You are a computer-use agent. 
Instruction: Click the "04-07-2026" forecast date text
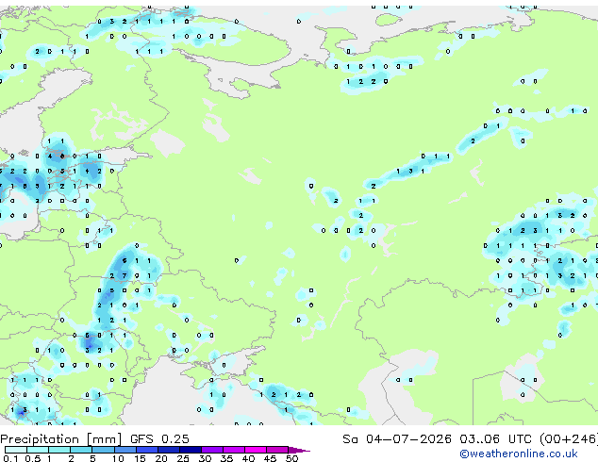(x=408, y=439)
